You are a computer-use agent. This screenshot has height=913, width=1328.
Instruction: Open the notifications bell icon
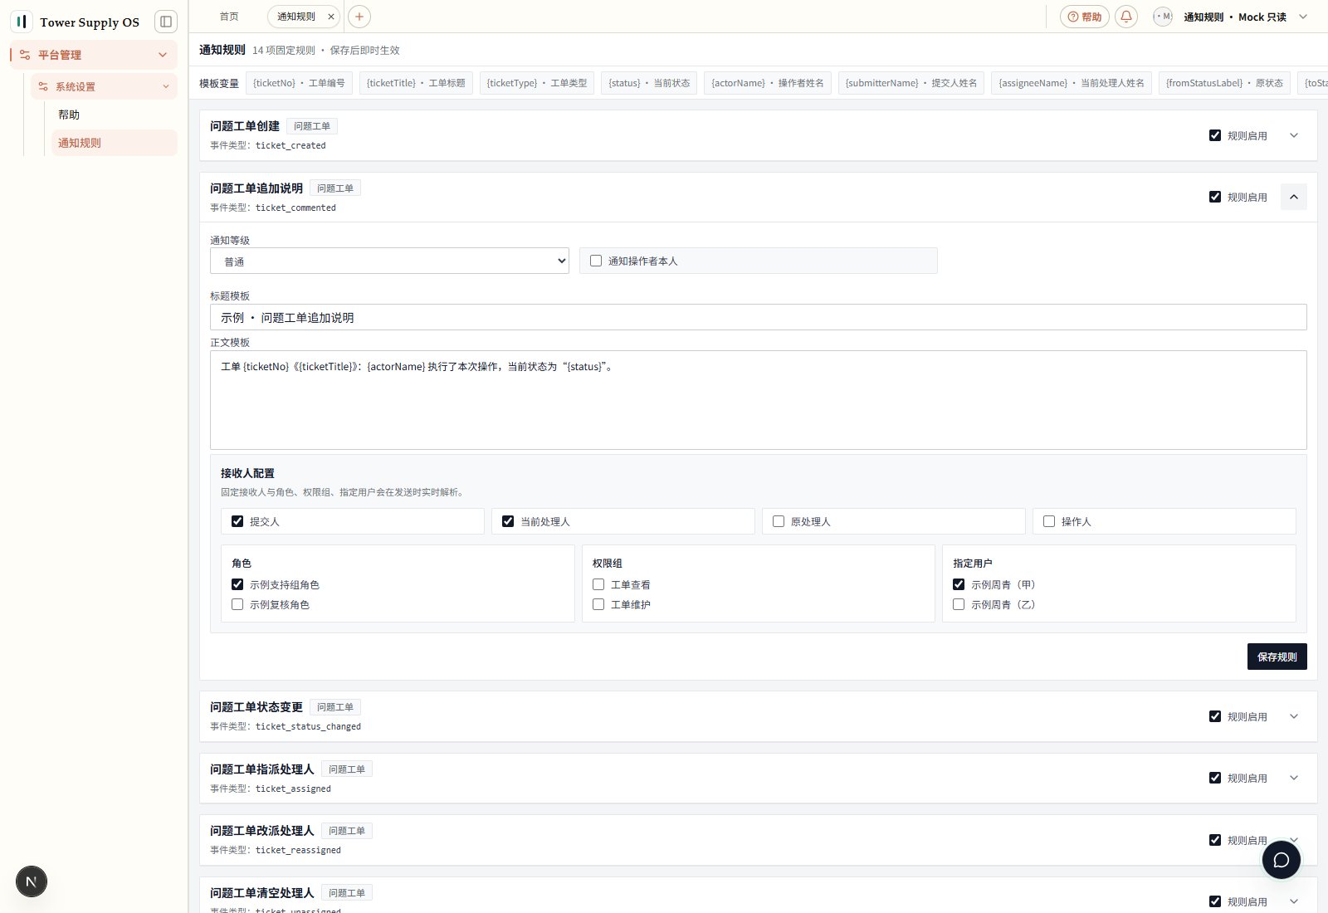1126,17
